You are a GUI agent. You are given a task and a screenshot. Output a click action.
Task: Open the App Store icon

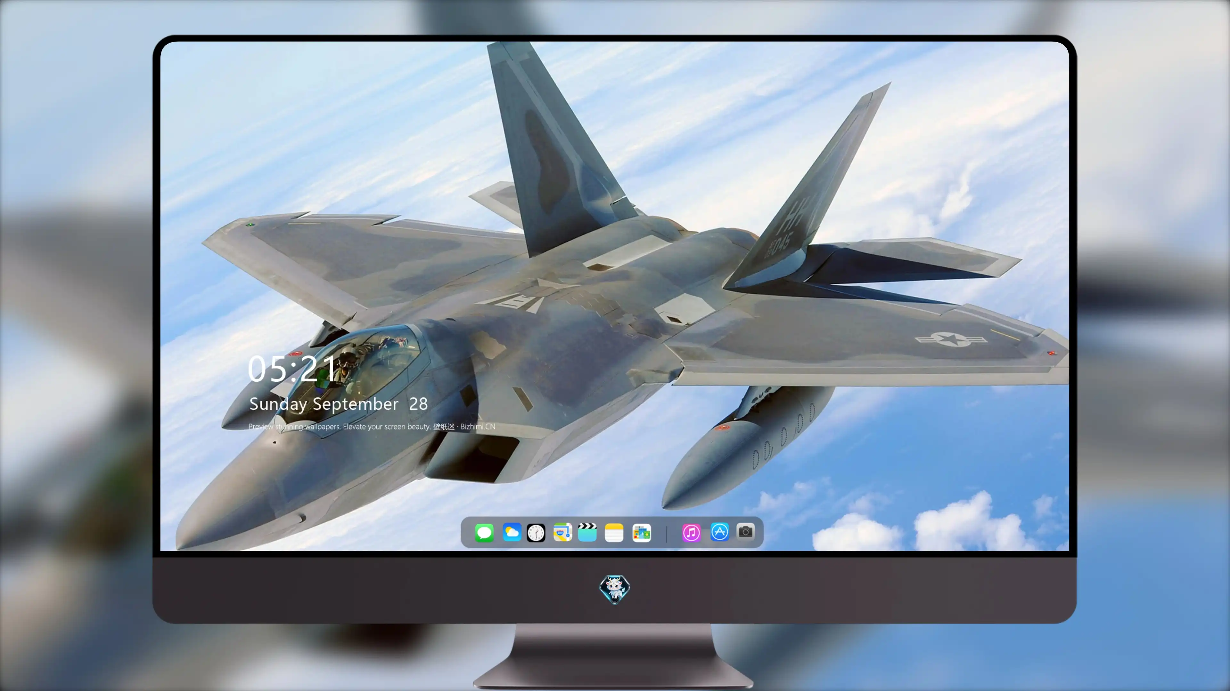tap(719, 532)
